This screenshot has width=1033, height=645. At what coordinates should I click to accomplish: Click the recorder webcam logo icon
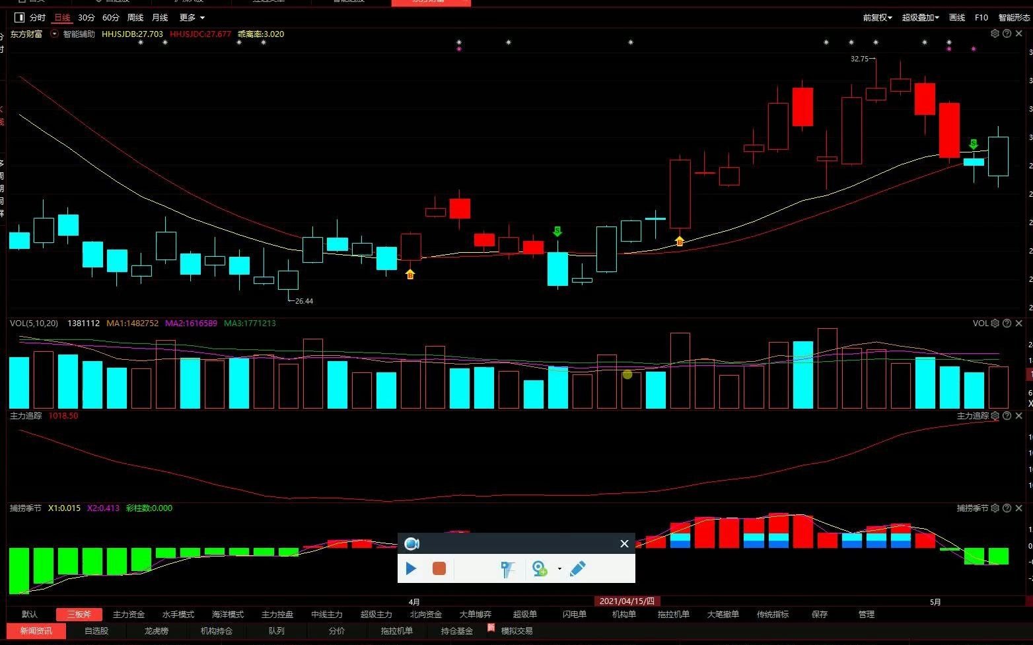click(411, 544)
